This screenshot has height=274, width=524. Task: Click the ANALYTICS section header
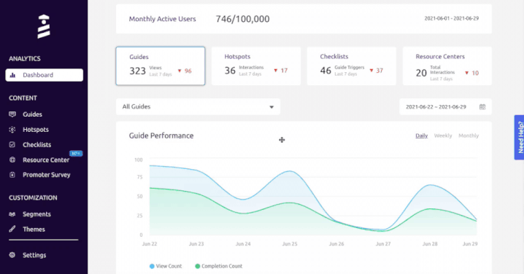(x=25, y=59)
